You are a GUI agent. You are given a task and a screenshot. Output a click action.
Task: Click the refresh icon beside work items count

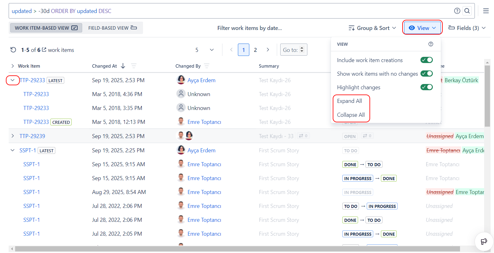(13, 50)
